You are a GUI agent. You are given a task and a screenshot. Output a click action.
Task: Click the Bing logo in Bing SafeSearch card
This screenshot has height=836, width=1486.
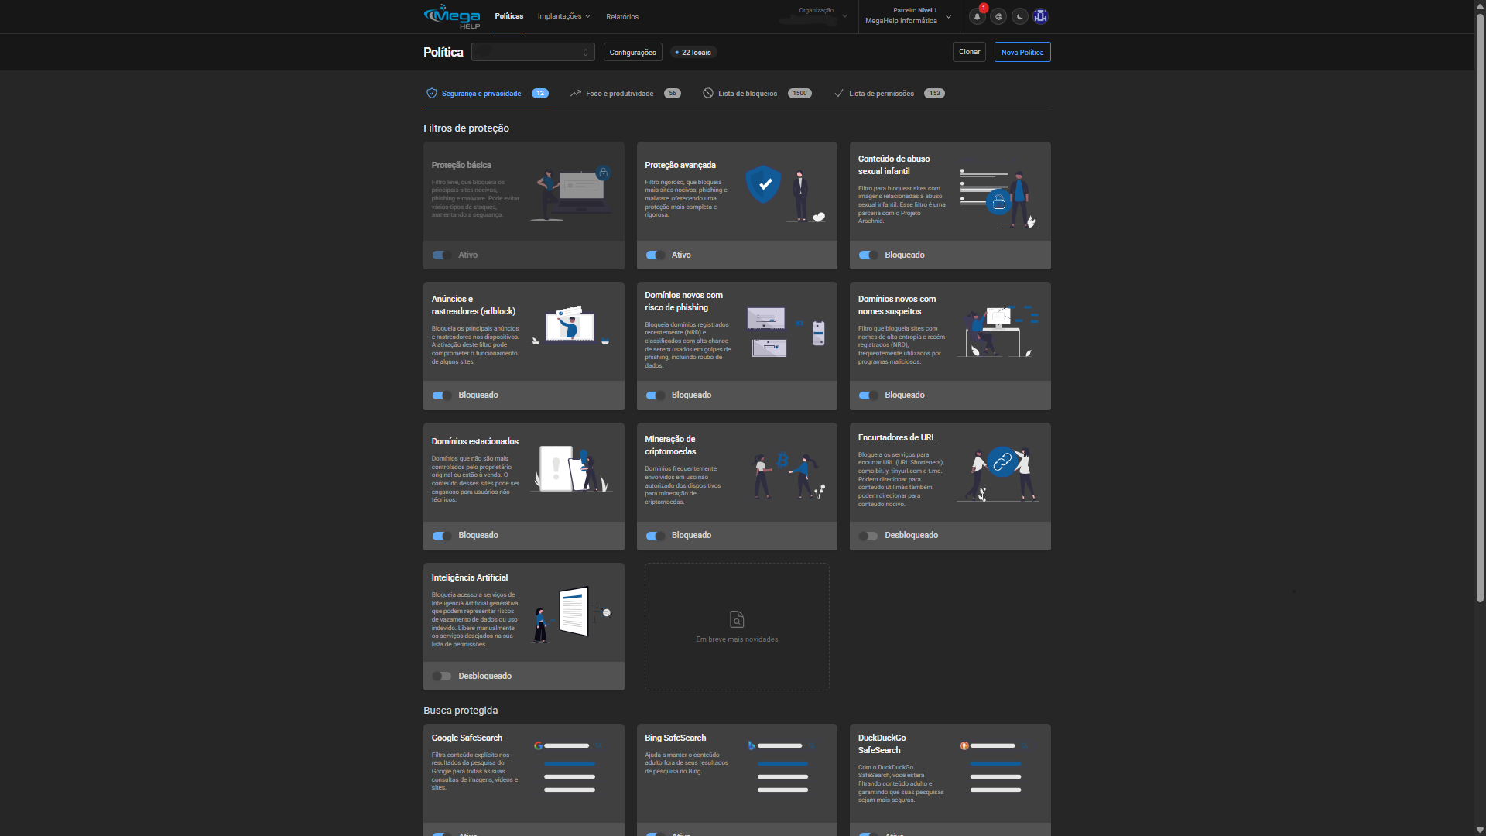click(752, 745)
